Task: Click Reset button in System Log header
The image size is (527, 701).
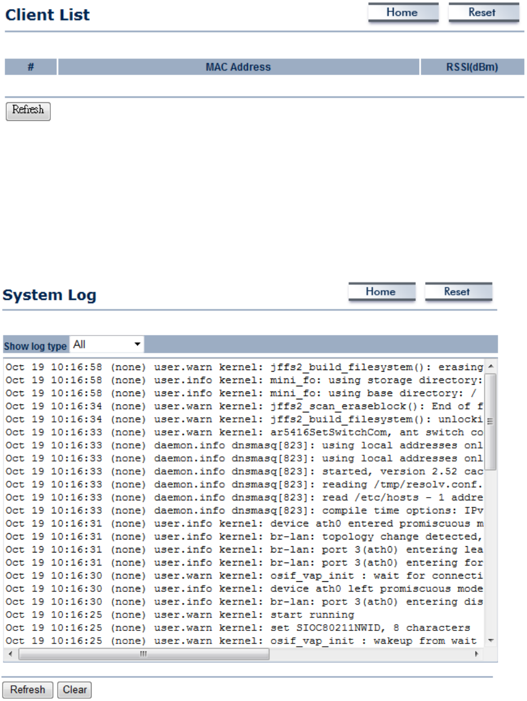Action: [458, 292]
